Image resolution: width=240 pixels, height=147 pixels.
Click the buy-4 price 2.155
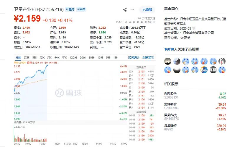[141, 104]
